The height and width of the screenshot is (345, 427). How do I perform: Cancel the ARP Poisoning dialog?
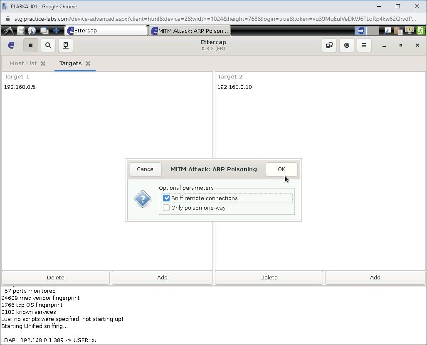(x=146, y=169)
